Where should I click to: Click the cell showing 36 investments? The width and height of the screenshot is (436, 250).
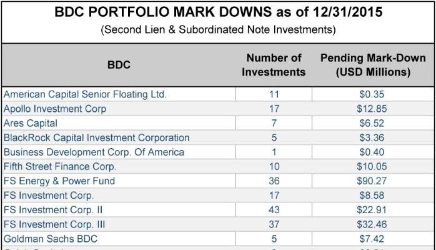(x=275, y=181)
